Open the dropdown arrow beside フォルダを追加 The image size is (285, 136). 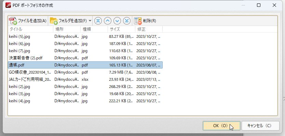tap(90, 21)
